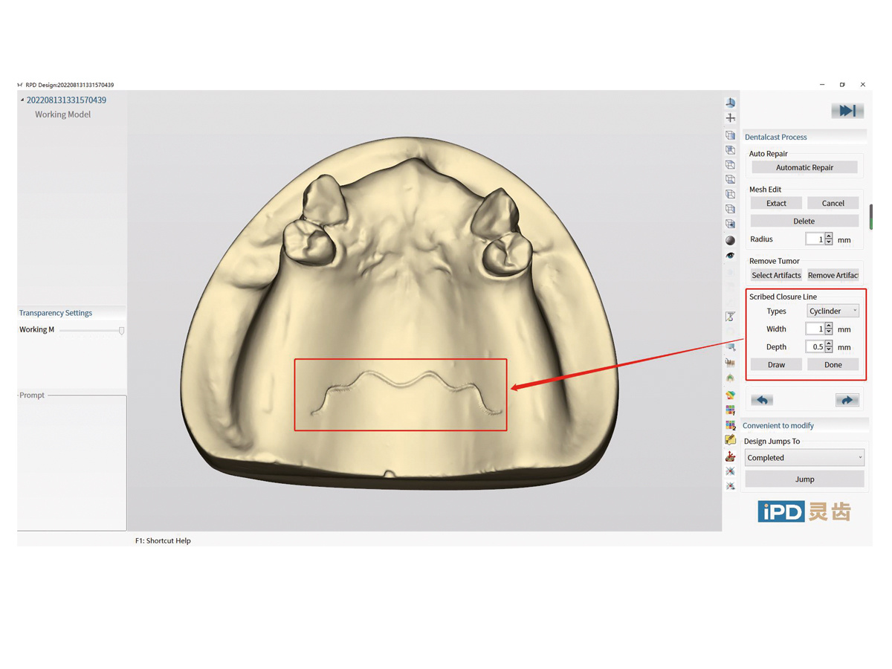Increase the Radius value with up arrow
892x669 pixels.
[x=829, y=236]
